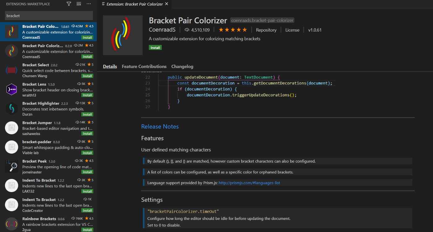Click the five-star rating in extension header
The width and height of the screenshot is (433, 232).
click(233, 30)
